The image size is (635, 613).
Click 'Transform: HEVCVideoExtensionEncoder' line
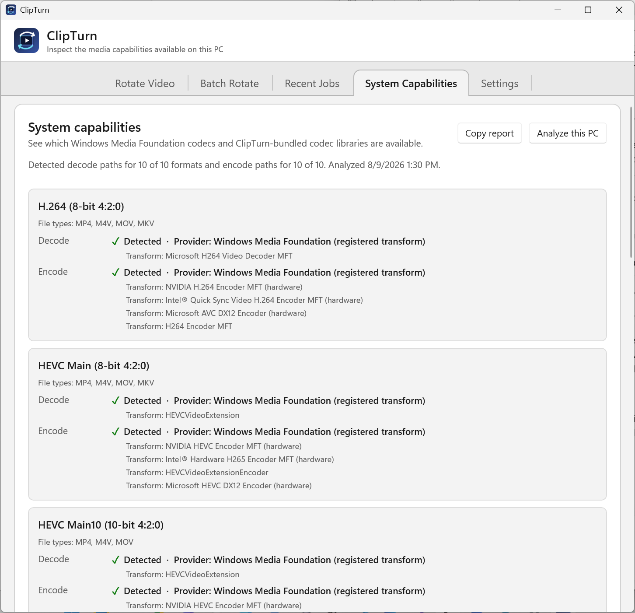tap(197, 473)
